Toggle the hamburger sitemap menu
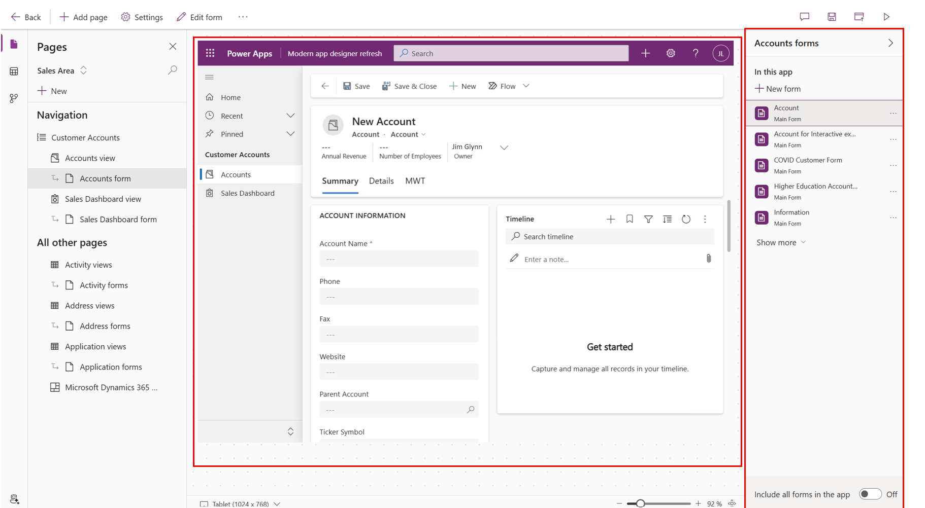The height and width of the screenshot is (508, 925). (x=209, y=77)
